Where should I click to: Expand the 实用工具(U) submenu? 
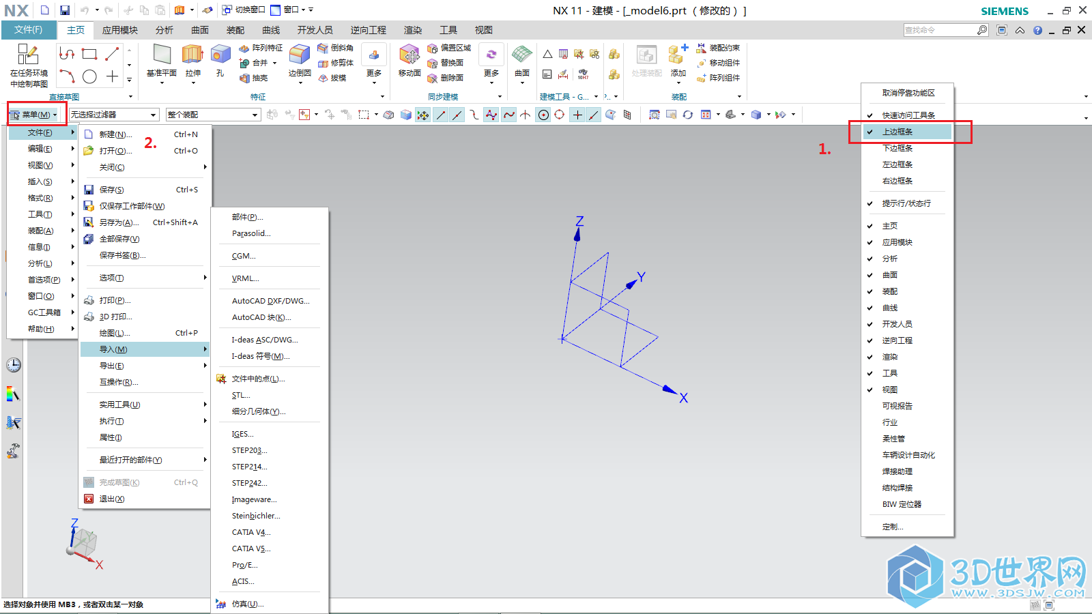[x=145, y=405]
